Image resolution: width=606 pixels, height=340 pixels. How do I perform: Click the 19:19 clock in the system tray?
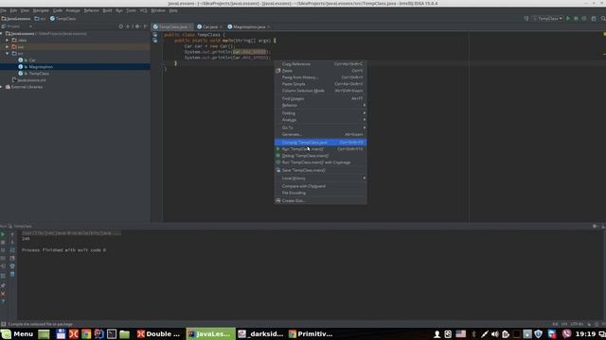tap(585, 333)
